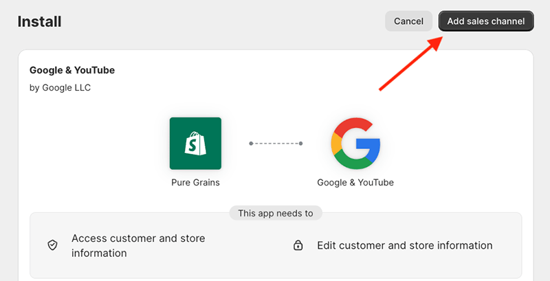Click the Google G logo
Viewport: 550px width, 281px height.
click(x=355, y=144)
